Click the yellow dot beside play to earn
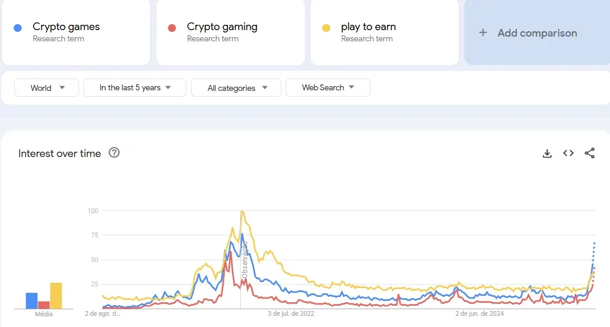Screen dimensions: 610x327 tap(326, 28)
